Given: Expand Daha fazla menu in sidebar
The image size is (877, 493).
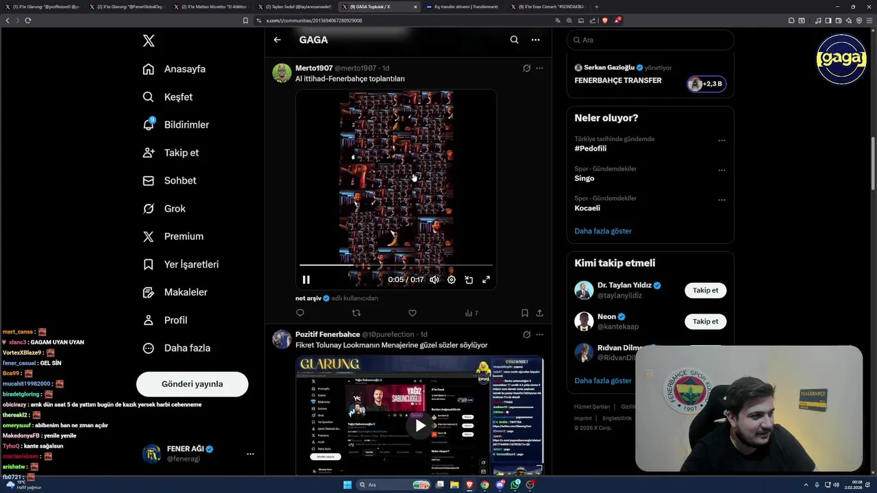Looking at the screenshot, I should (177, 348).
